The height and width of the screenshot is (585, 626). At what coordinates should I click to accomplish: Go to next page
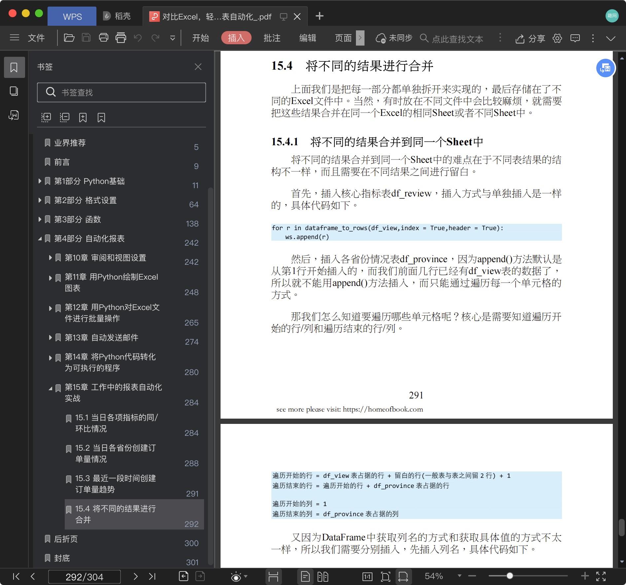(x=135, y=576)
